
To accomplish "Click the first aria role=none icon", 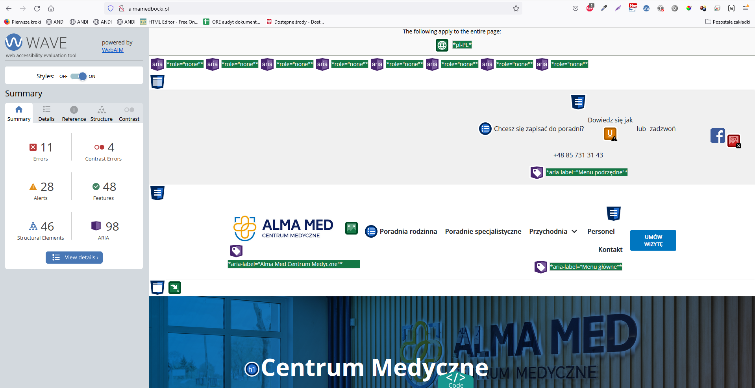I will pyautogui.click(x=157, y=64).
